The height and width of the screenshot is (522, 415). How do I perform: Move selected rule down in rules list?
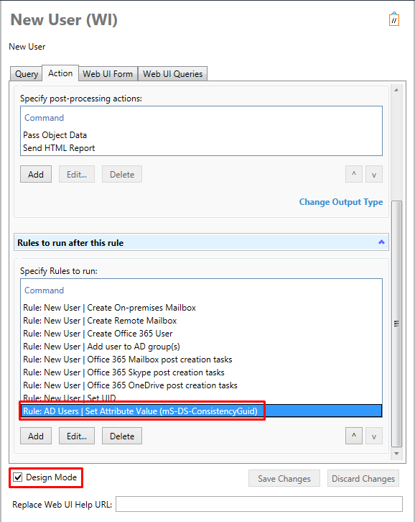[x=374, y=436]
